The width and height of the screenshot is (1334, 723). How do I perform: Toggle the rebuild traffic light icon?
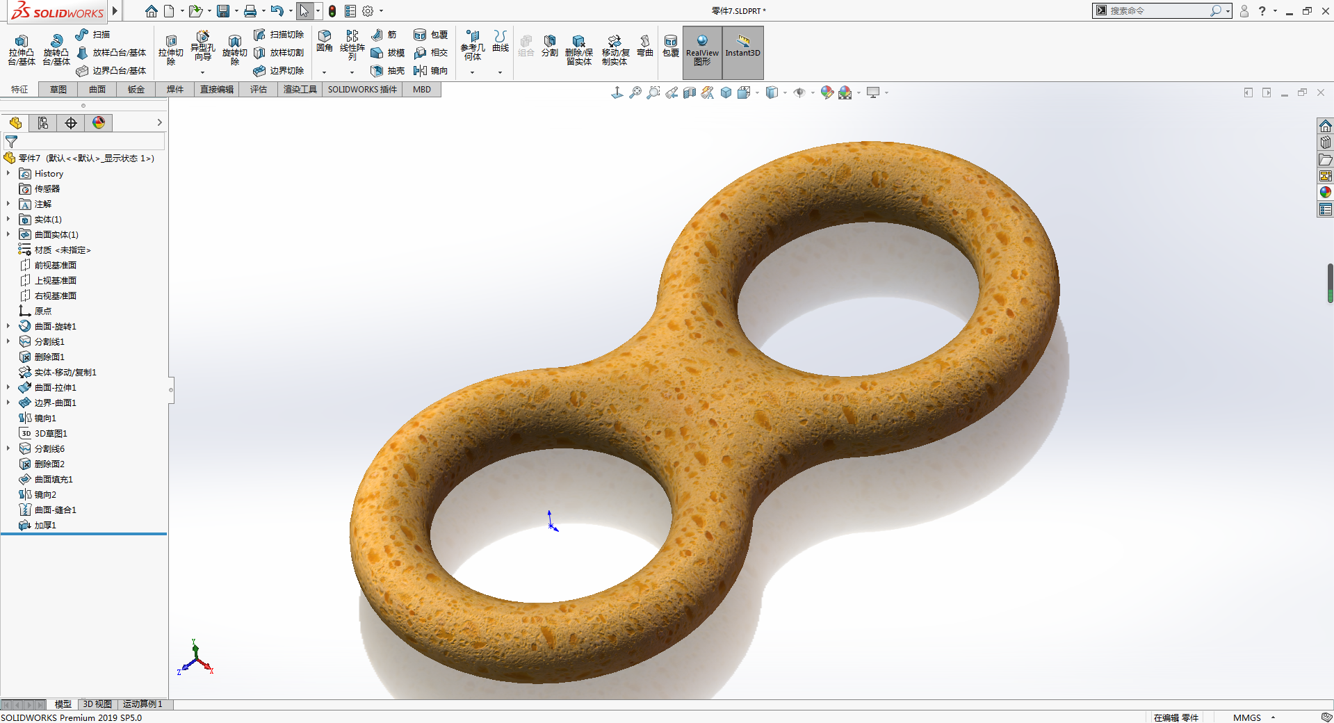332,11
